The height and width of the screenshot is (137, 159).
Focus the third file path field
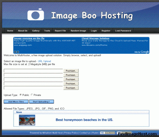[34, 79]
